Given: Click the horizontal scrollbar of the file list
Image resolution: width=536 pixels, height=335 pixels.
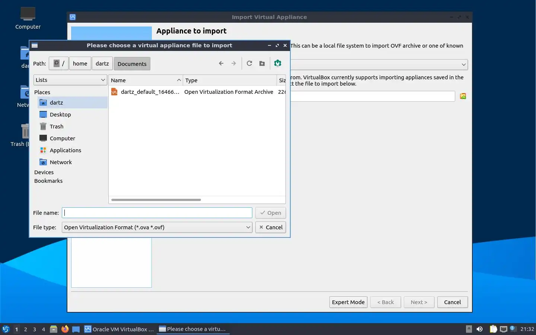Looking at the screenshot, I should coord(156,200).
